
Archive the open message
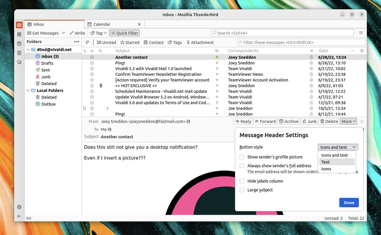288,121
